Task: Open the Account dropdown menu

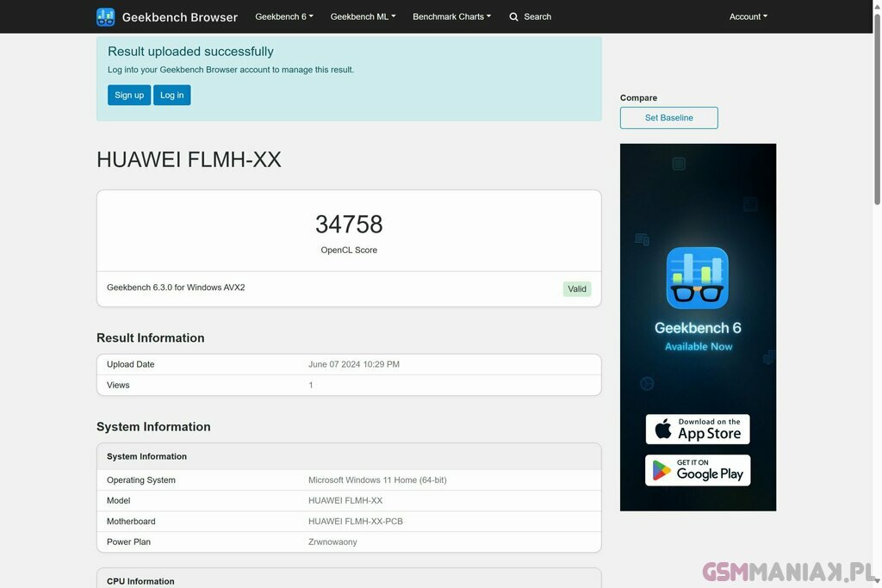Action: coord(748,17)
